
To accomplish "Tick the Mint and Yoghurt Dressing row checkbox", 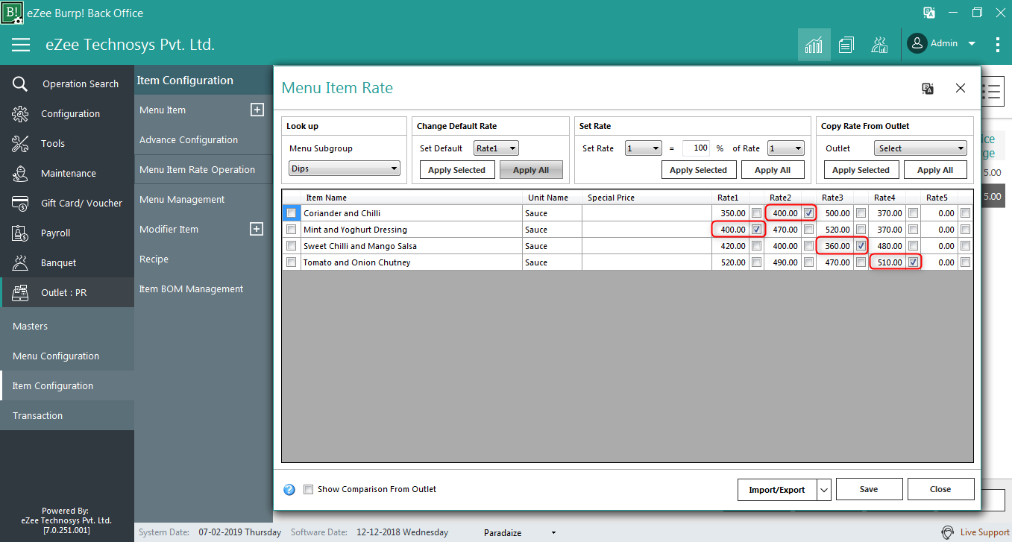I will (291, 230).
